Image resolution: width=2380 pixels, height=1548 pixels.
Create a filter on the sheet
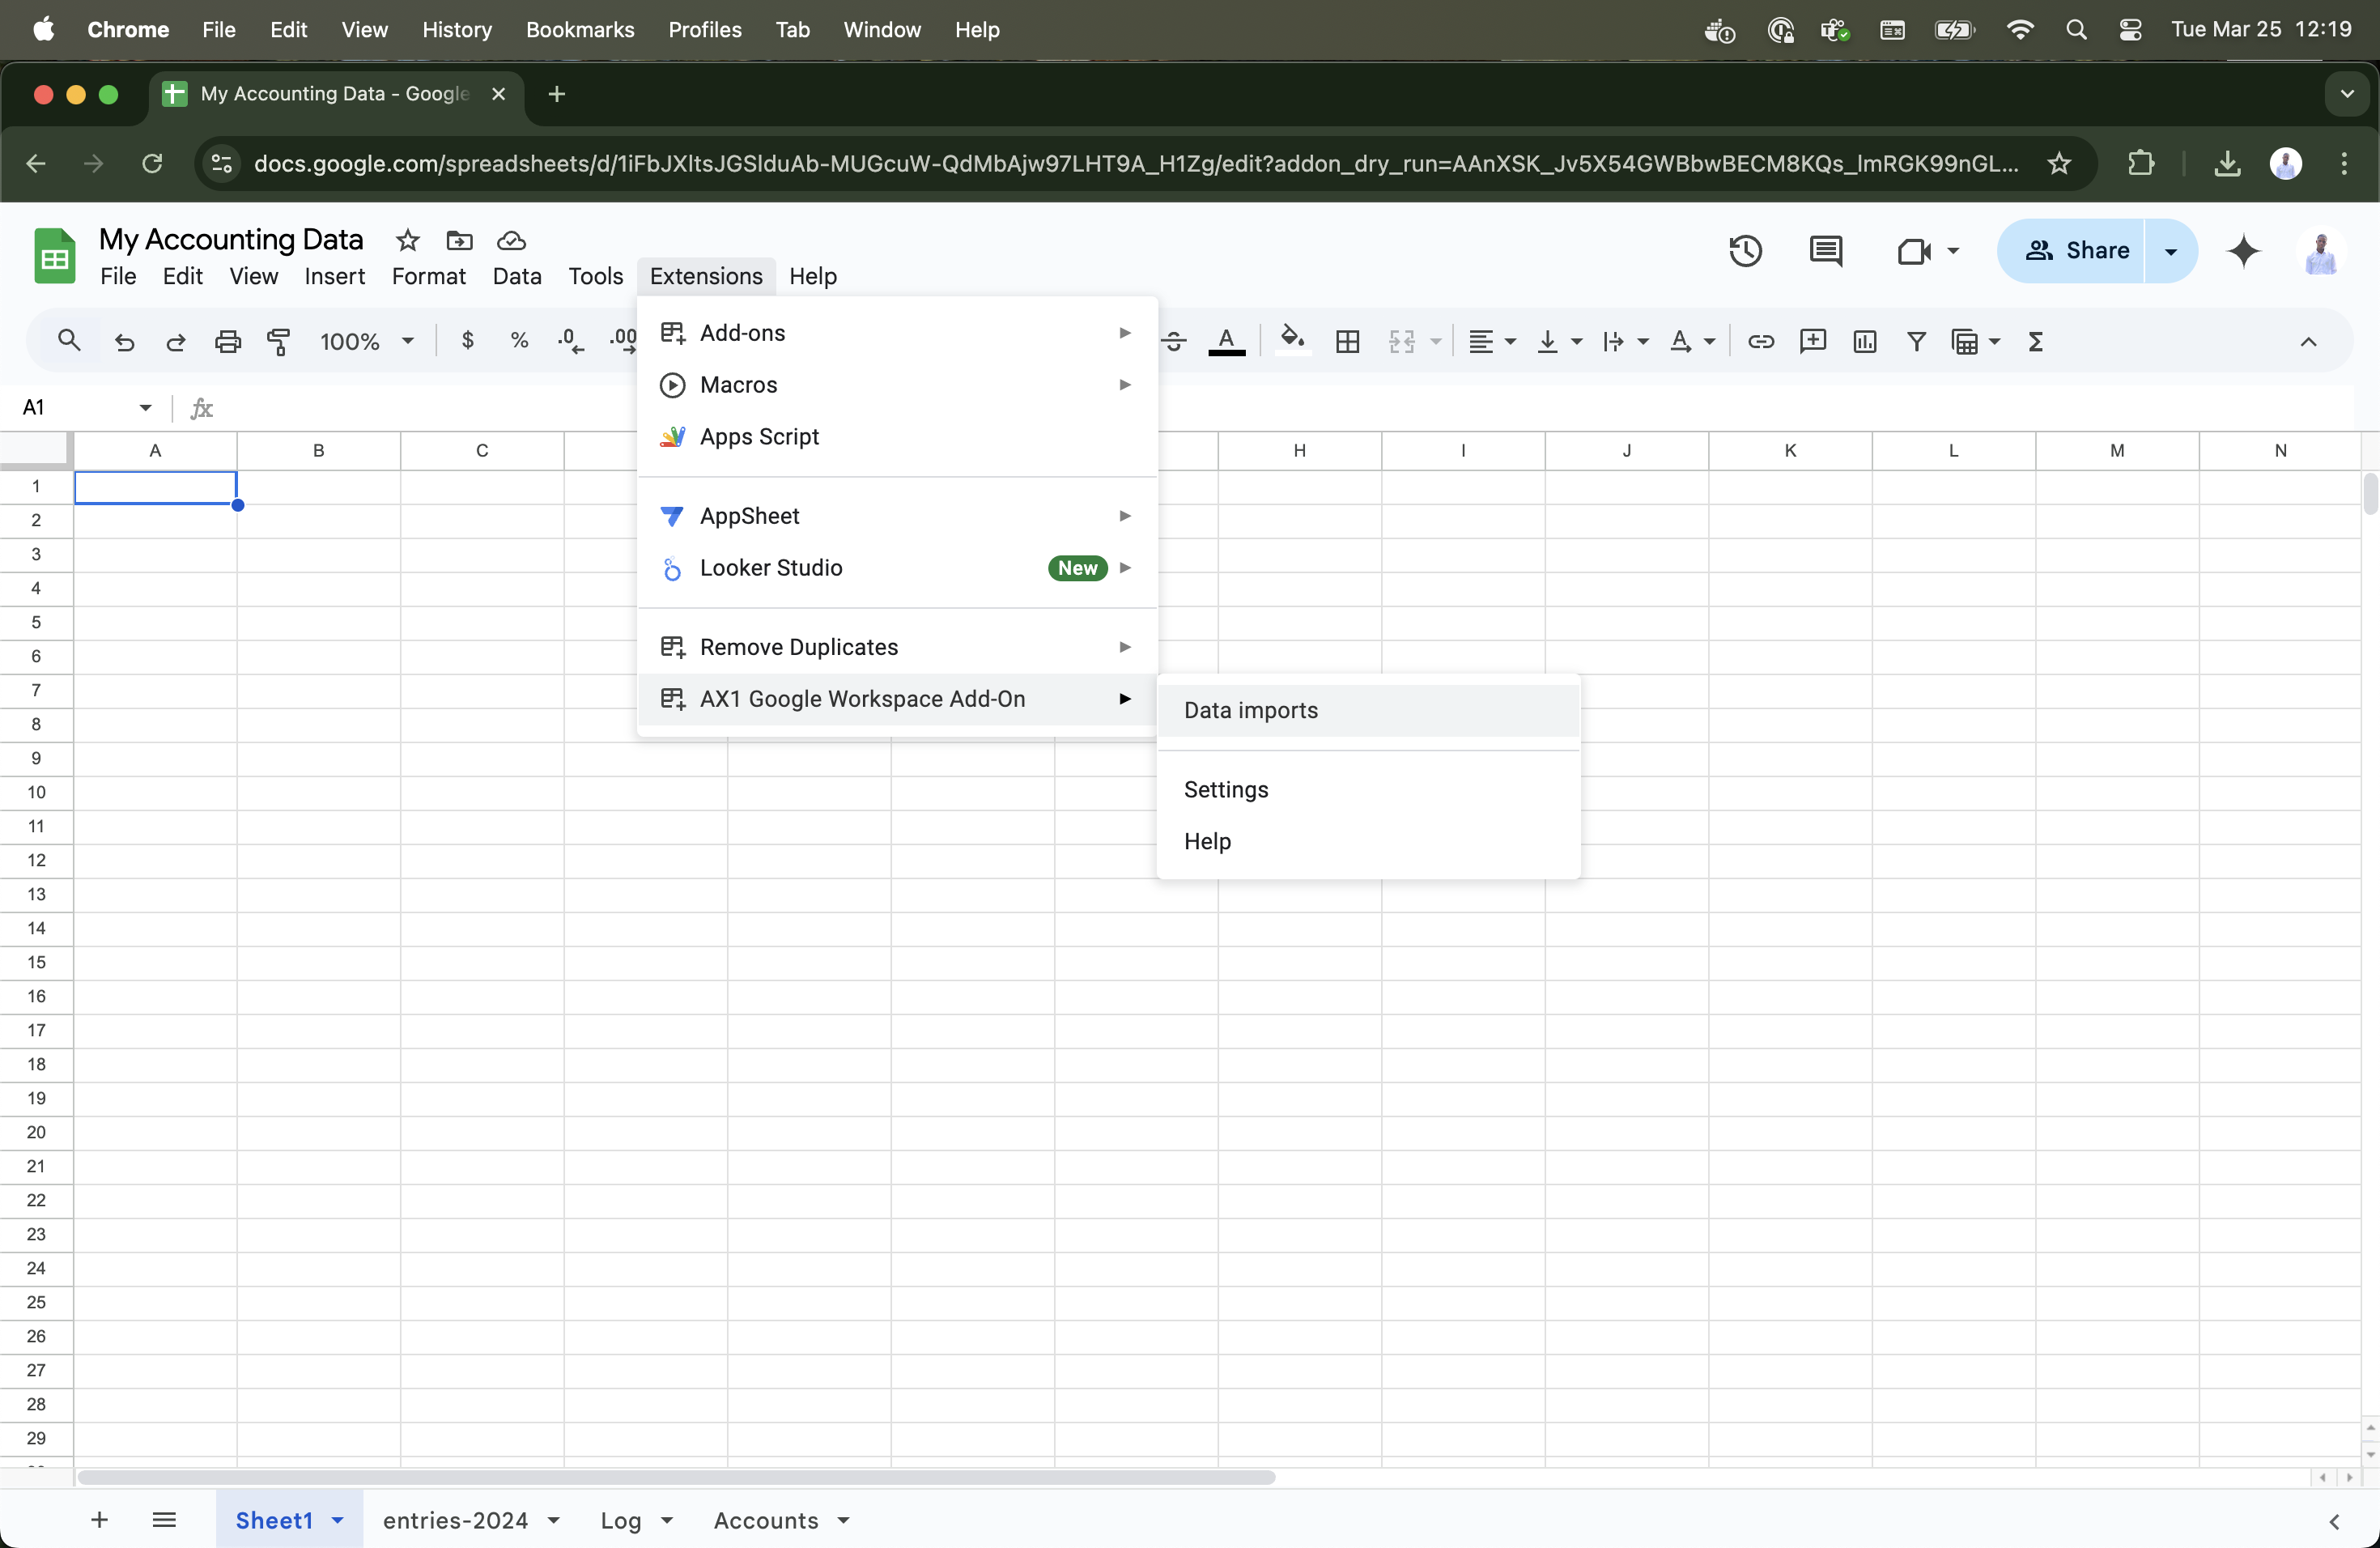point(1916,341)
